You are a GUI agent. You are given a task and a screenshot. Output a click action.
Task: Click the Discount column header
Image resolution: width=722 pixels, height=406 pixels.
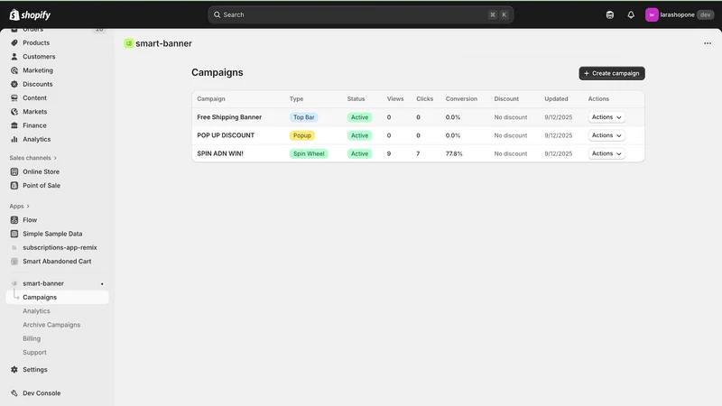click(x=506, y=99)
